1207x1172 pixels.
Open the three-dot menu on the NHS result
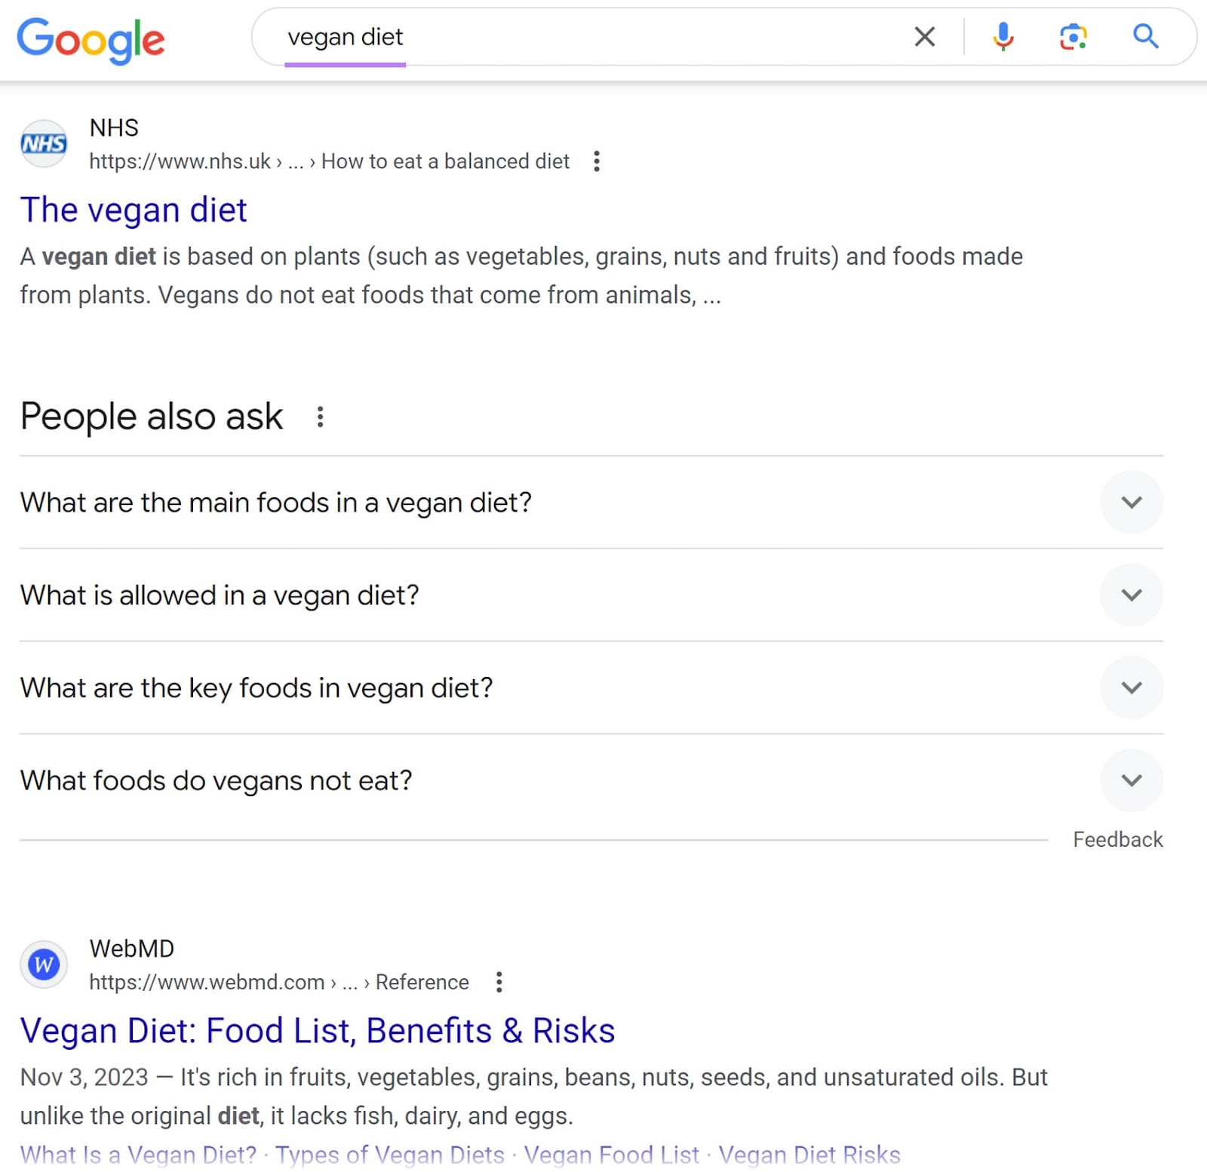click(596, 161)
